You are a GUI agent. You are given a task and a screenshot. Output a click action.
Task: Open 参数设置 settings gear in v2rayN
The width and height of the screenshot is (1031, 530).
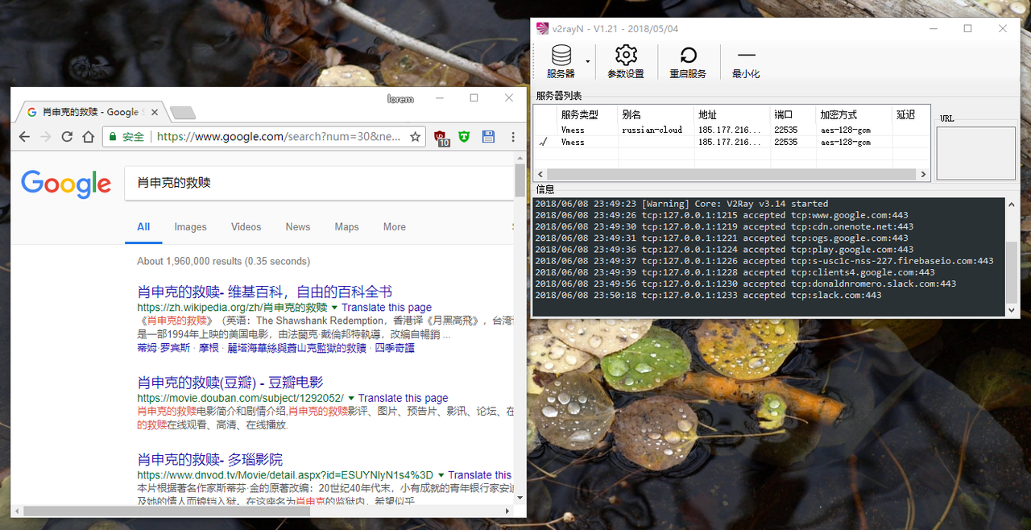pos(626,62)
